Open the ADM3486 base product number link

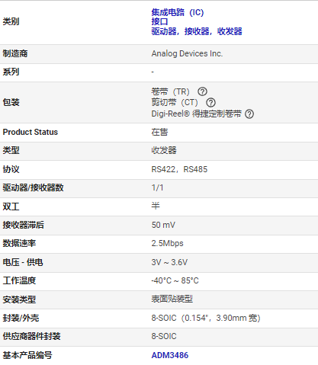pyautogui.click(x=170, y=355)
